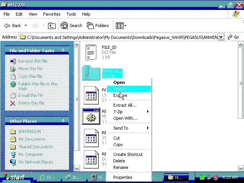The height and width of the screenshot is (183, 244).
Task: Click the red shield tray icon
Action: tap(216, 177)
